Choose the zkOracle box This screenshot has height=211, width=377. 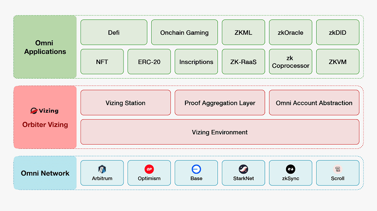290,32
